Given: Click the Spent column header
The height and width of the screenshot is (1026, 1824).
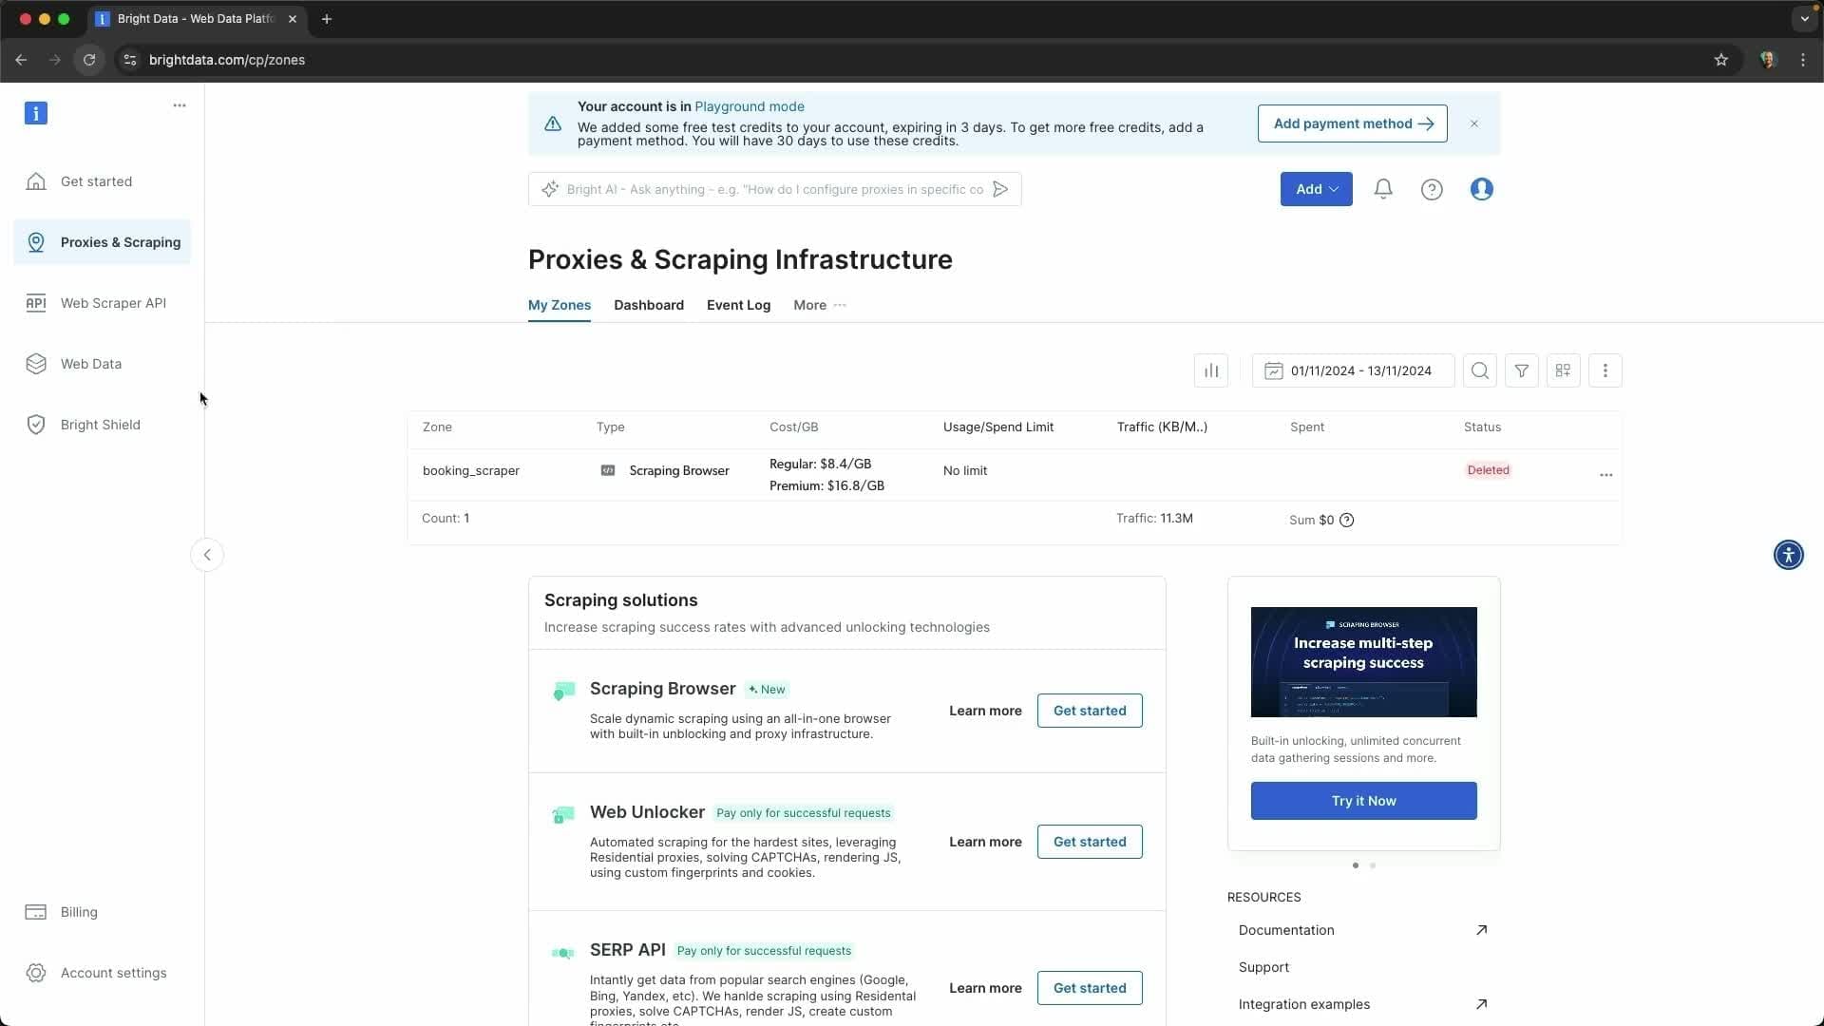Looking at the screenshot, I should coord(1307,427).
